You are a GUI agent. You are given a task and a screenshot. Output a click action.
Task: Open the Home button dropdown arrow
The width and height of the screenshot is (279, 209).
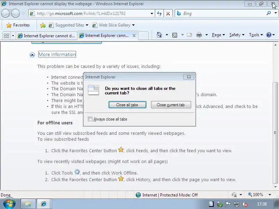[167, 35]
